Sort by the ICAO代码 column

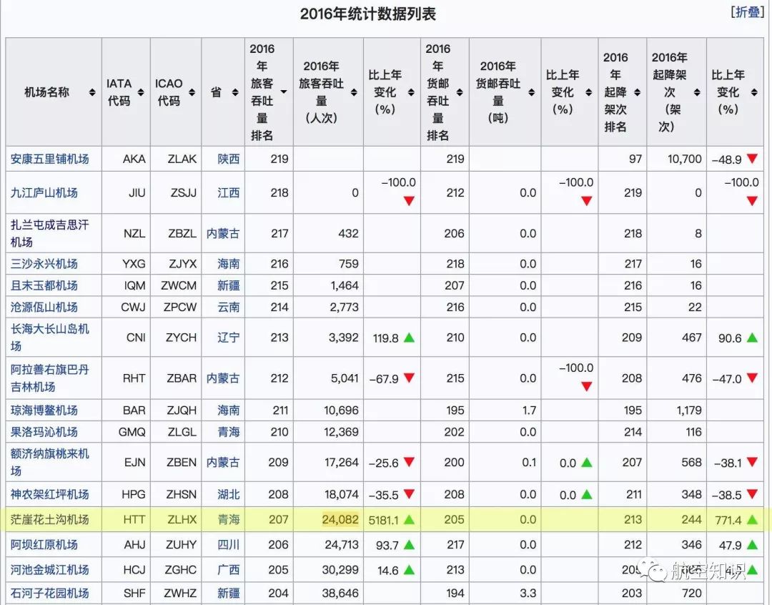[192, 93]
